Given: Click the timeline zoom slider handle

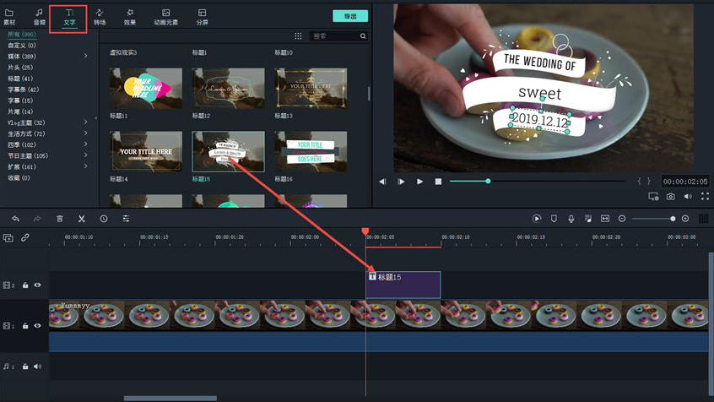Looking at the screenshot, I should [x=673, y=219].
